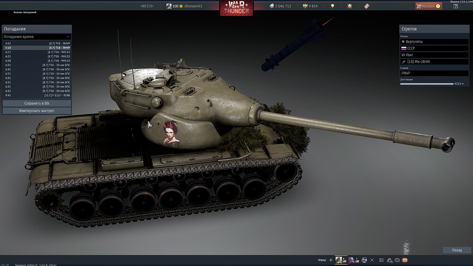Open the Магазин shop cart

429,6
